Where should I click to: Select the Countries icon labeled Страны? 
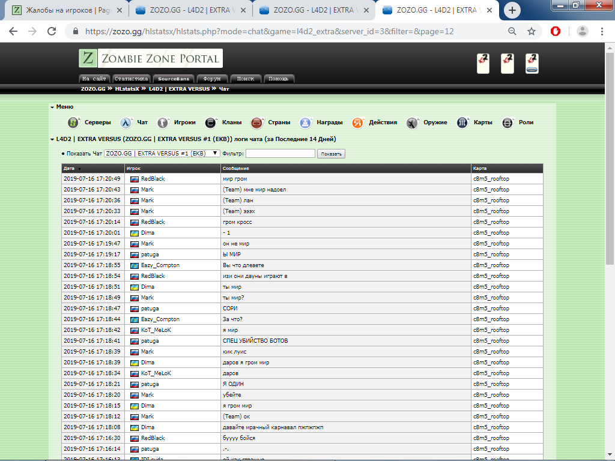point(257,122)
